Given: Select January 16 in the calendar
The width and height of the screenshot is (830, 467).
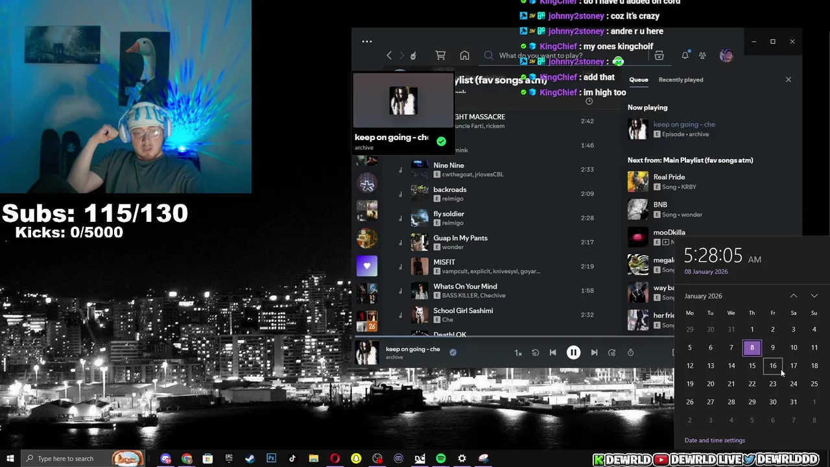Looking at the screenshot, I should click(x=773, y=366).
